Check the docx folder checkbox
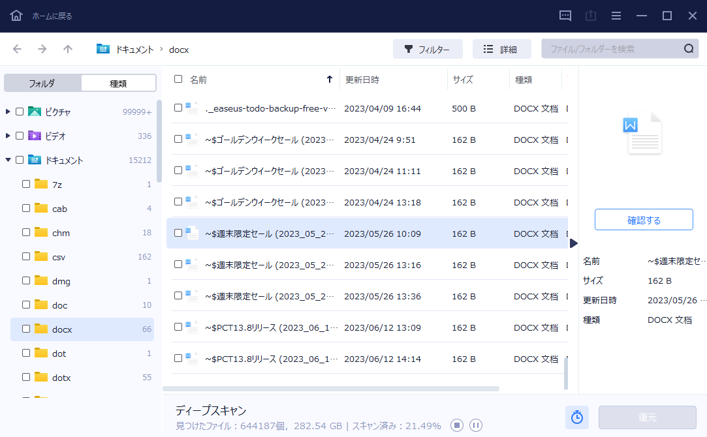The width and height of the screenshot is (707, 437). tap(27, 329)
